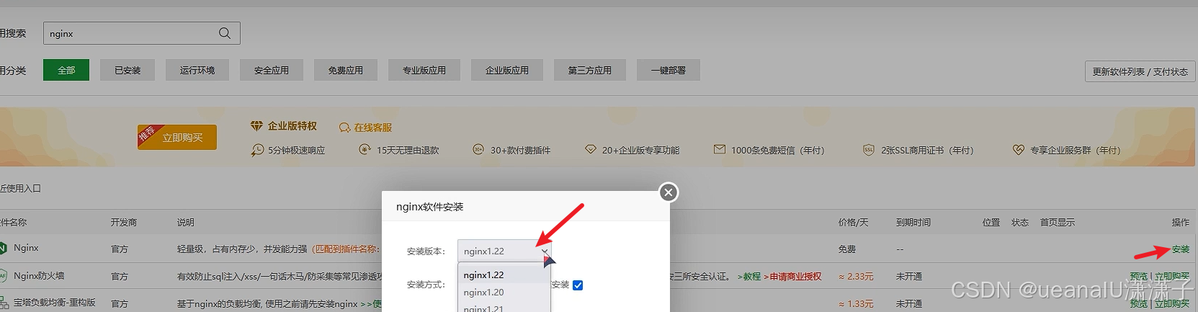Click 立即购买 link in the Nginx防火墙 row
This screenshot has width=1198, height=312.
(1173, 276)
